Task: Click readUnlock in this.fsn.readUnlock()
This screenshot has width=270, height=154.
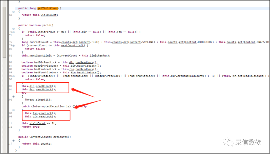Action: click(x=44, y=90)
